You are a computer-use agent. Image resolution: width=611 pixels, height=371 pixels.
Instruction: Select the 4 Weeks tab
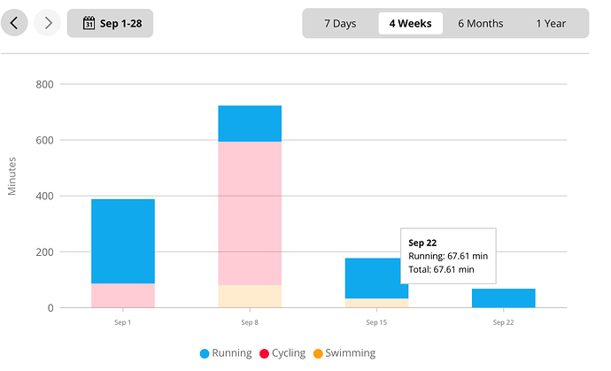[410, 23]
